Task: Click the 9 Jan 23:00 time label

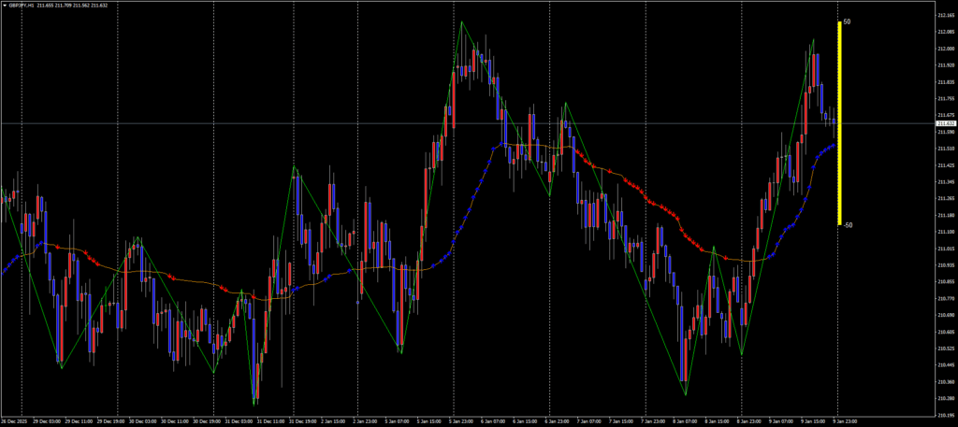Action: click(x=845, y=420)
